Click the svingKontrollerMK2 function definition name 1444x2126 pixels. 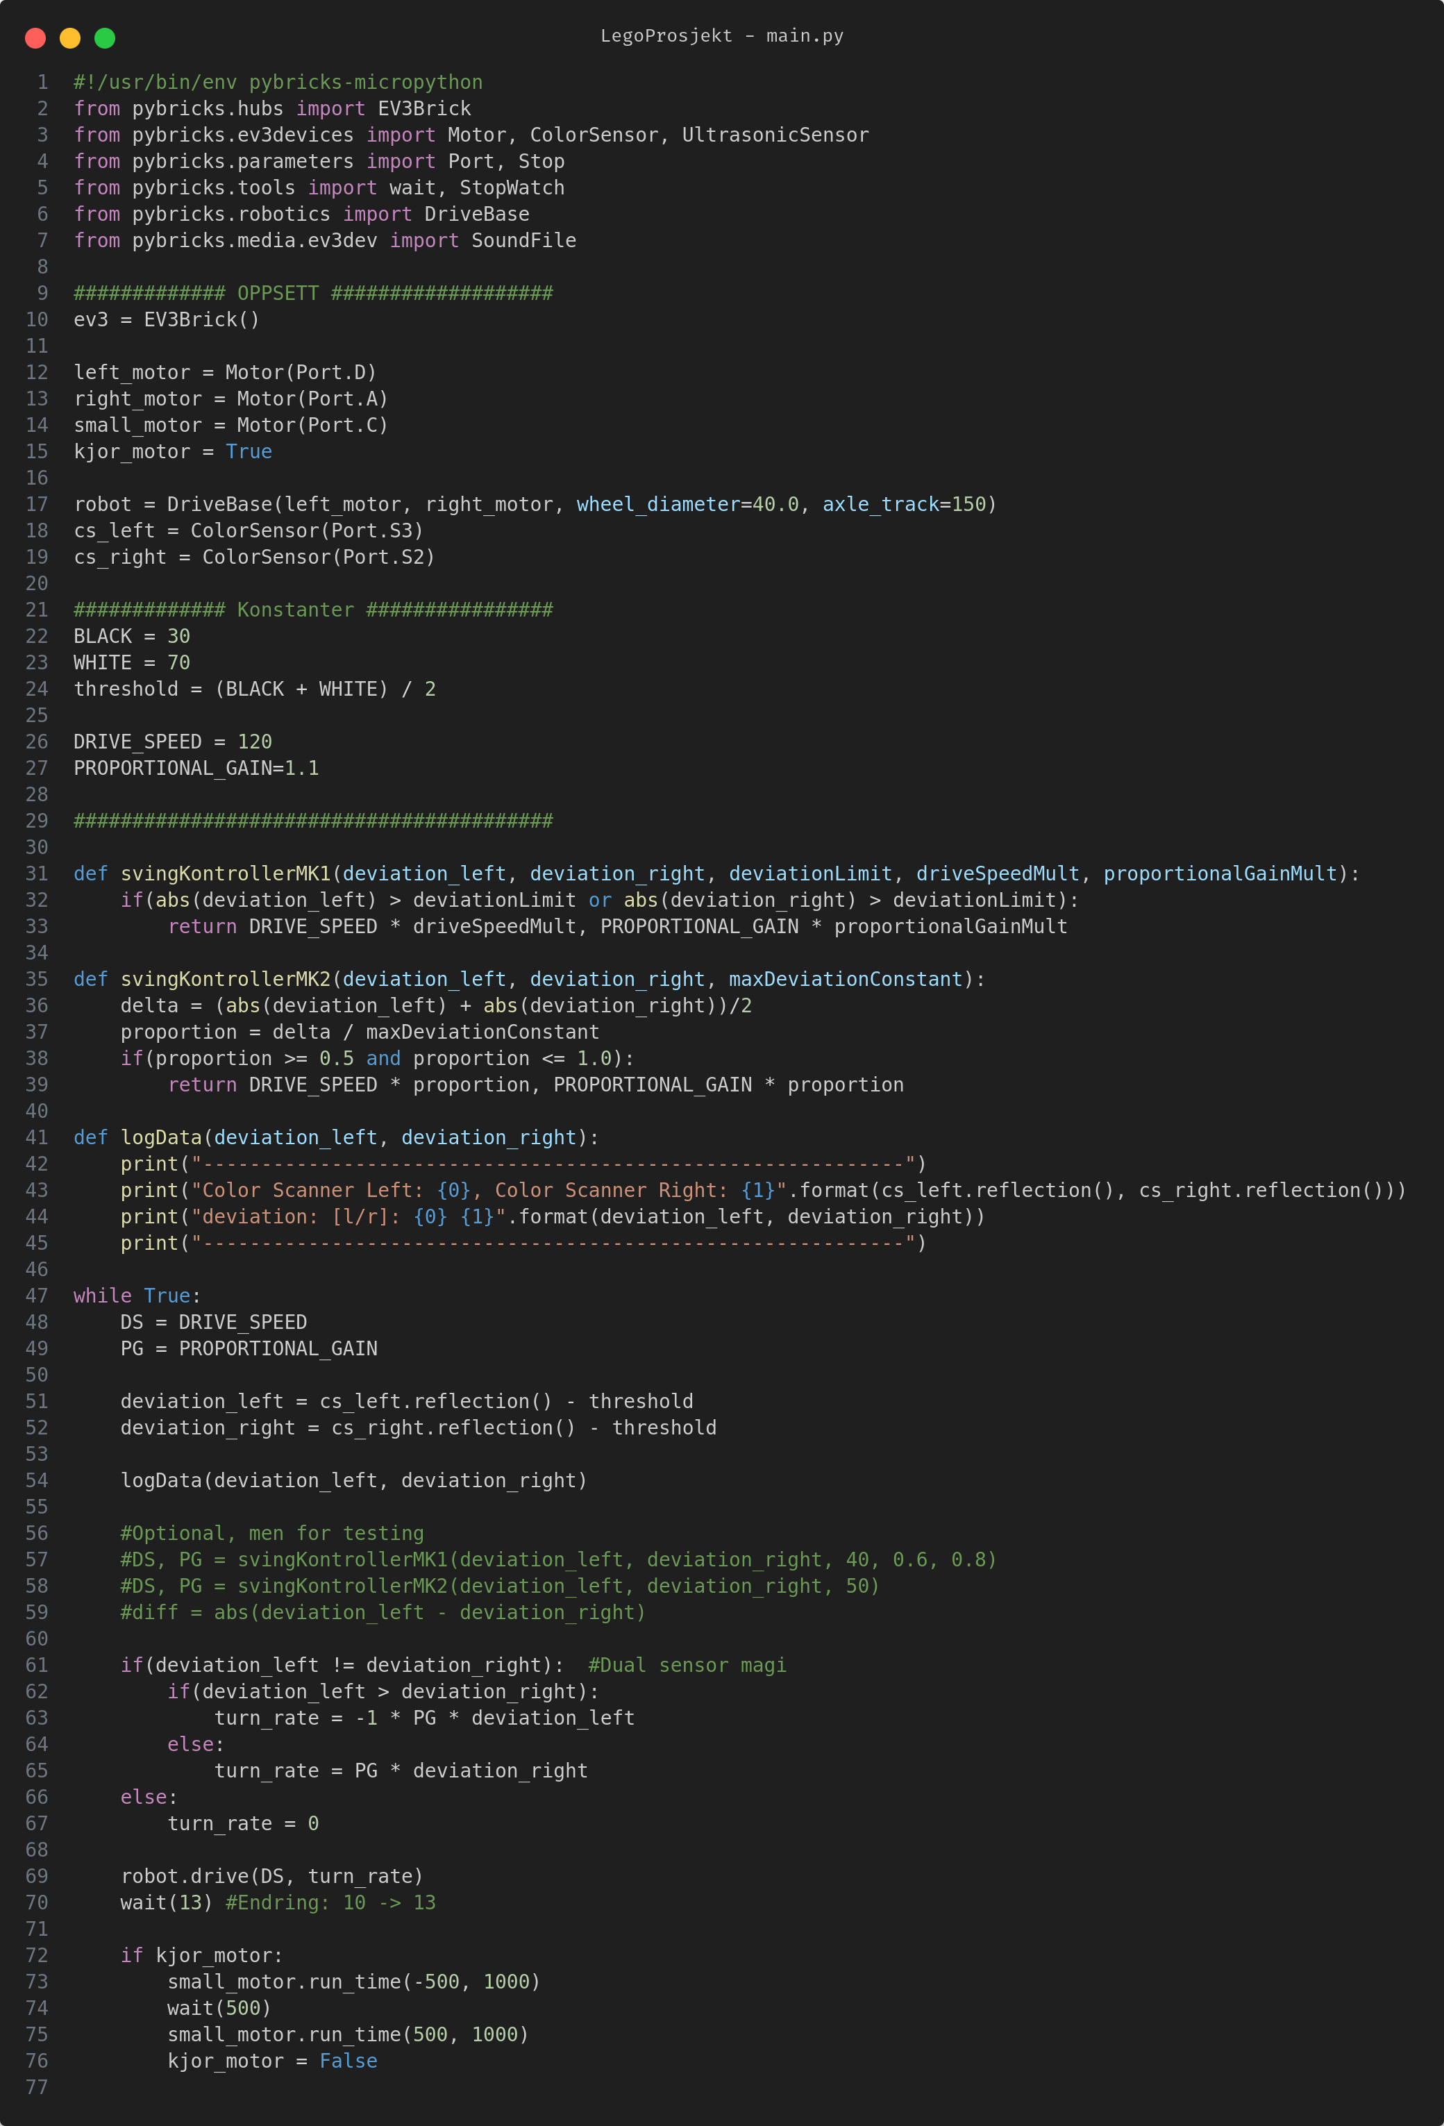tap(225, 979)
